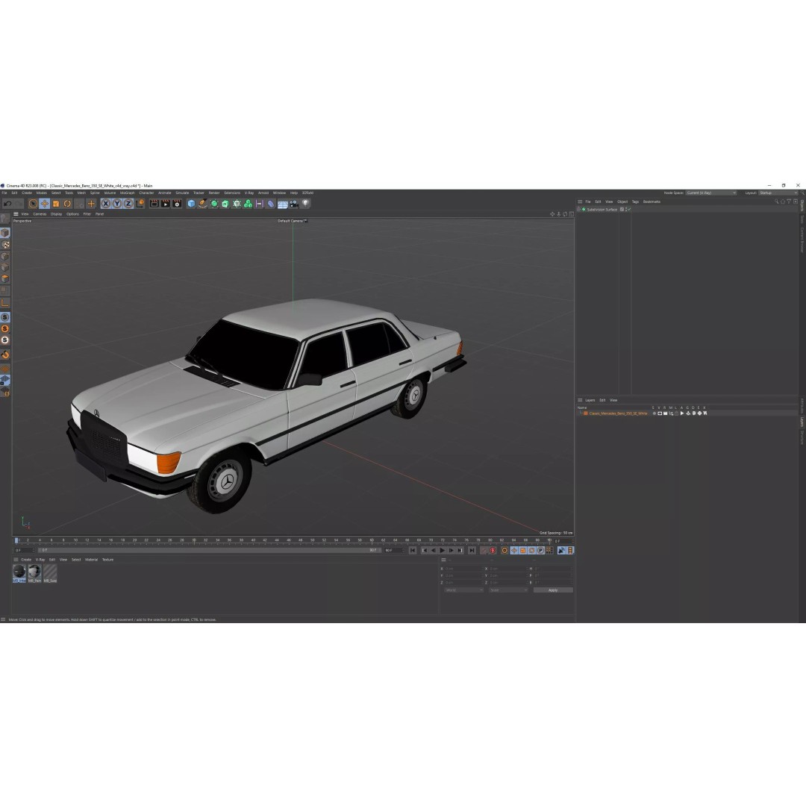The height and width of the screenshot is (806, 806).
Task: Add a Light object
Action: click(305, 204)
